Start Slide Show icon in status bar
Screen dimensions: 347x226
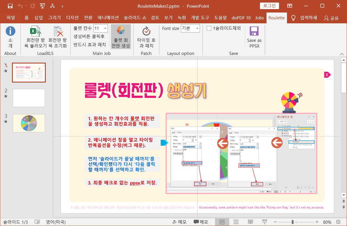pyautogui.click(x=265, y=222)
